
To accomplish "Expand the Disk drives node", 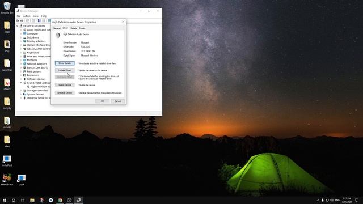I will click(x=21, y=37).
